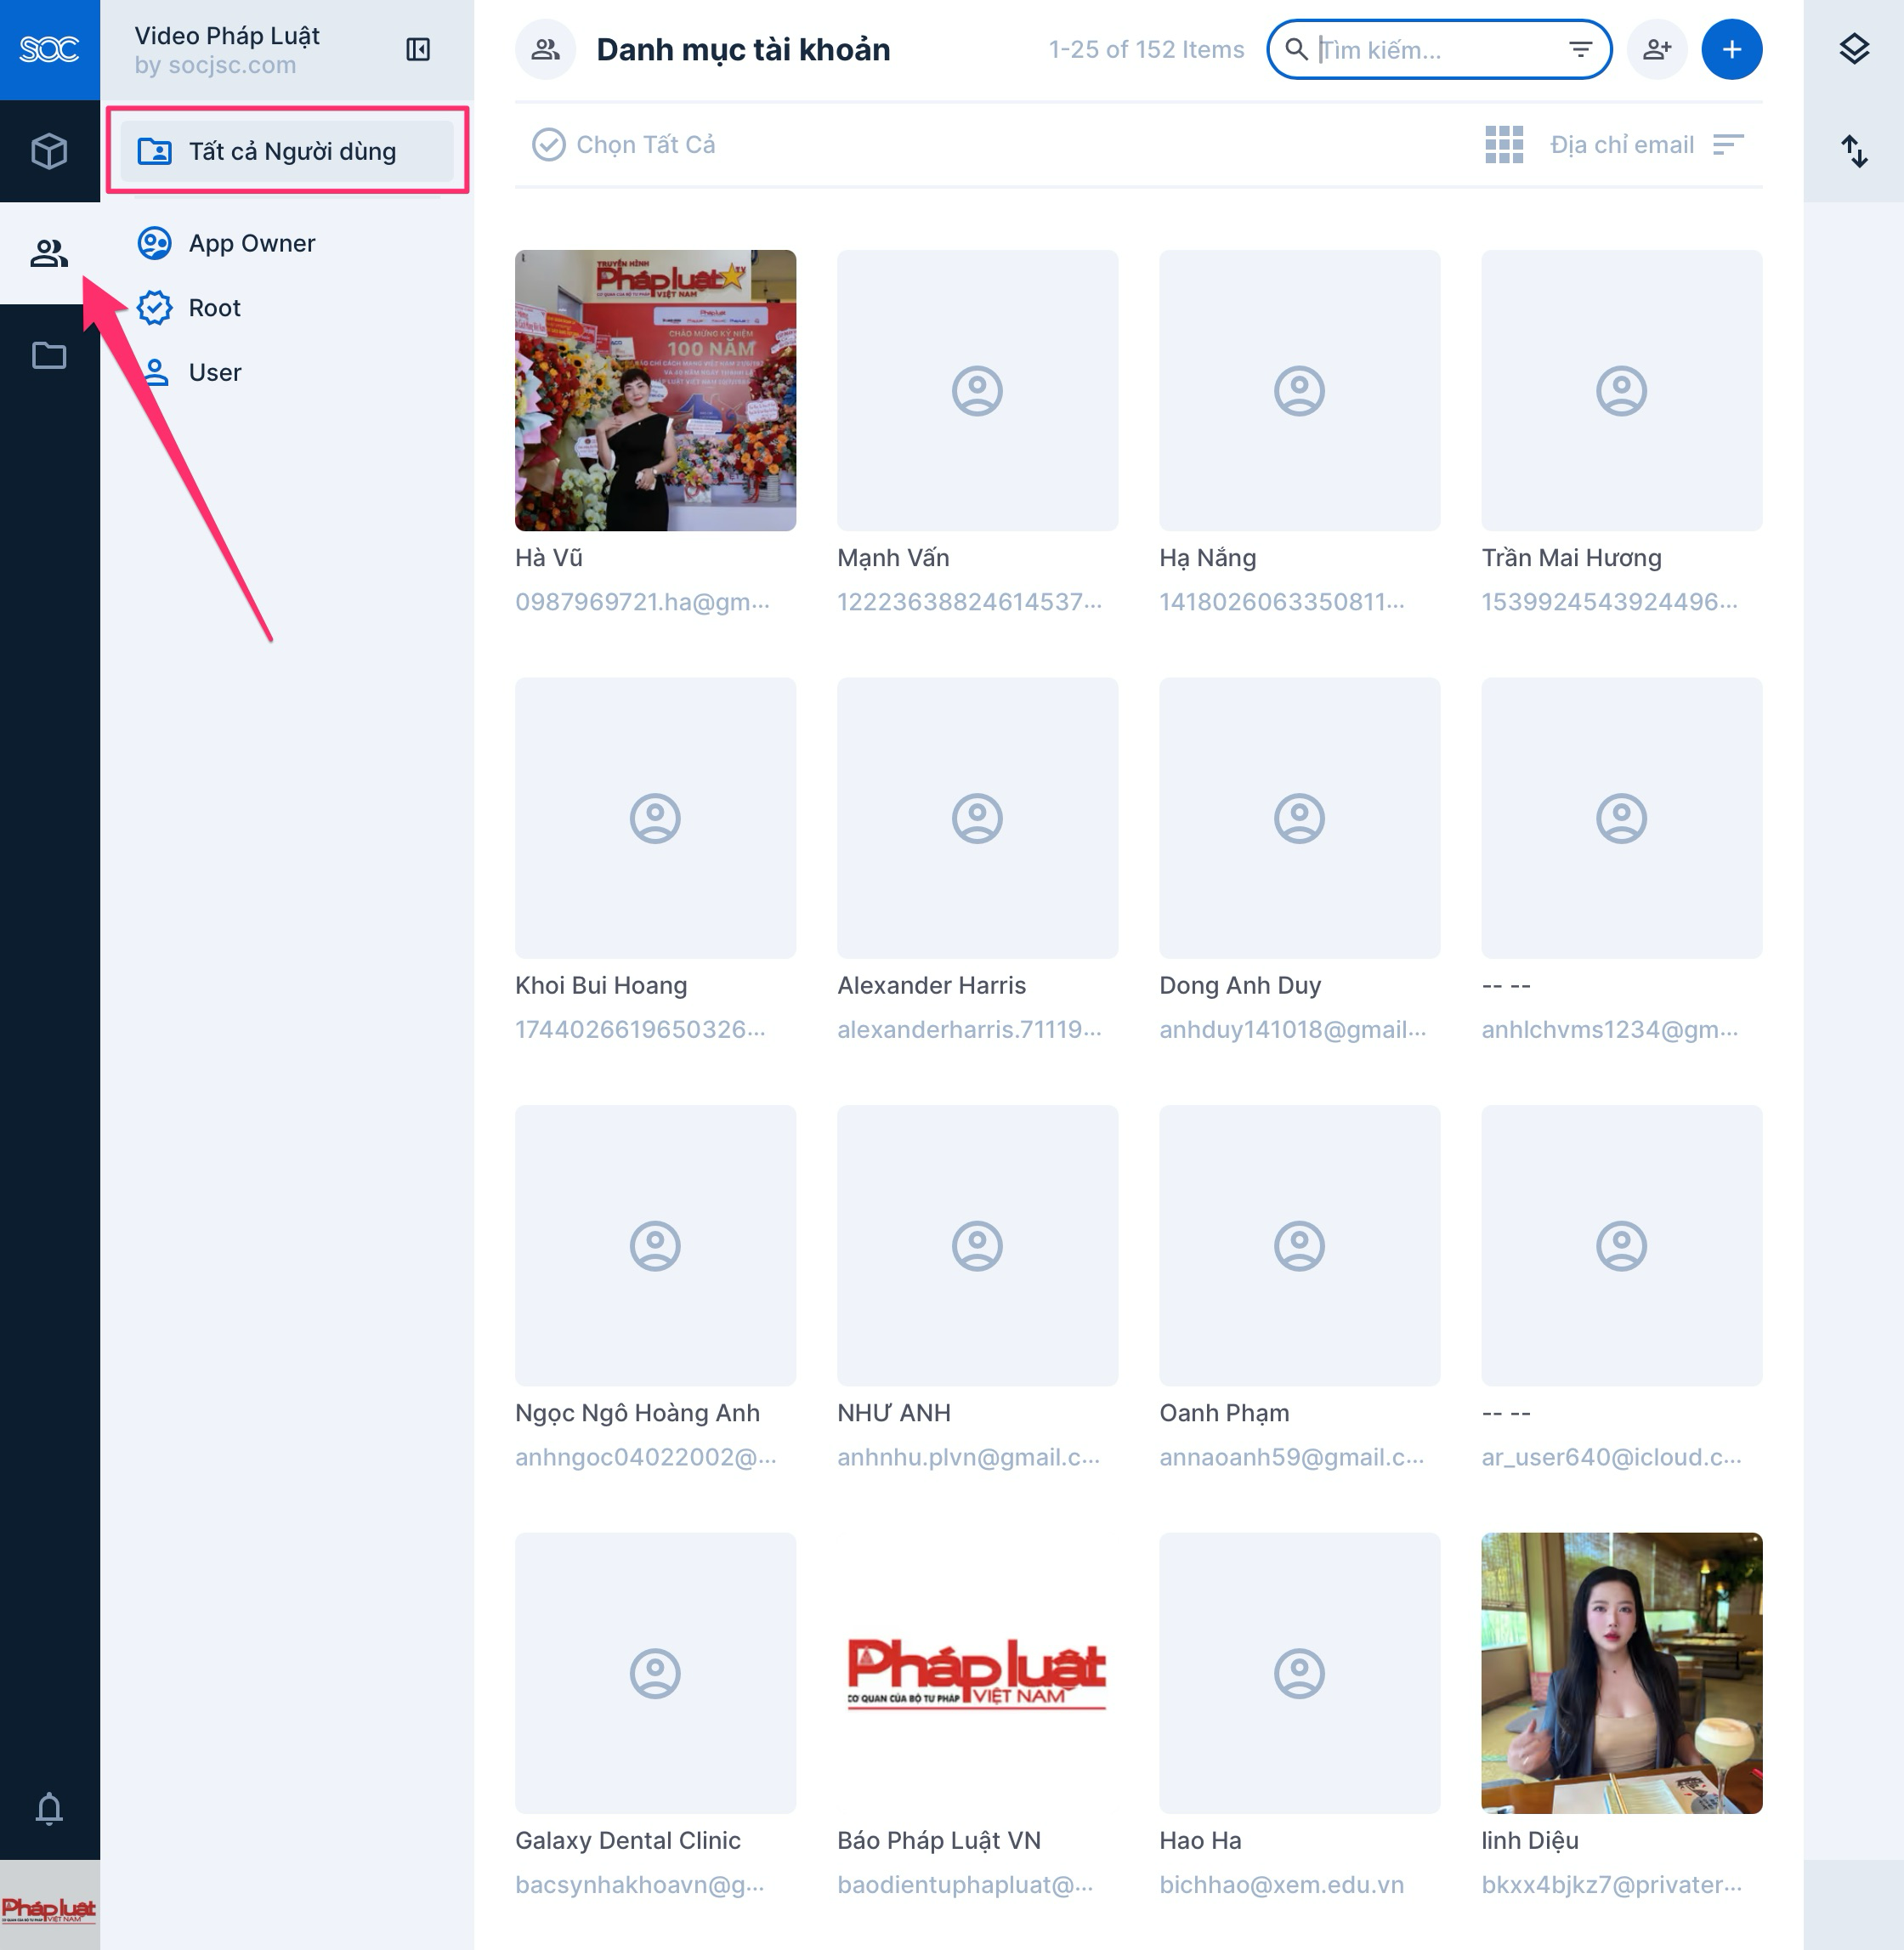1904x1950 pixels.
Task: Open the Báo Pháp Luật VN account link
Action: [938, 1840]
